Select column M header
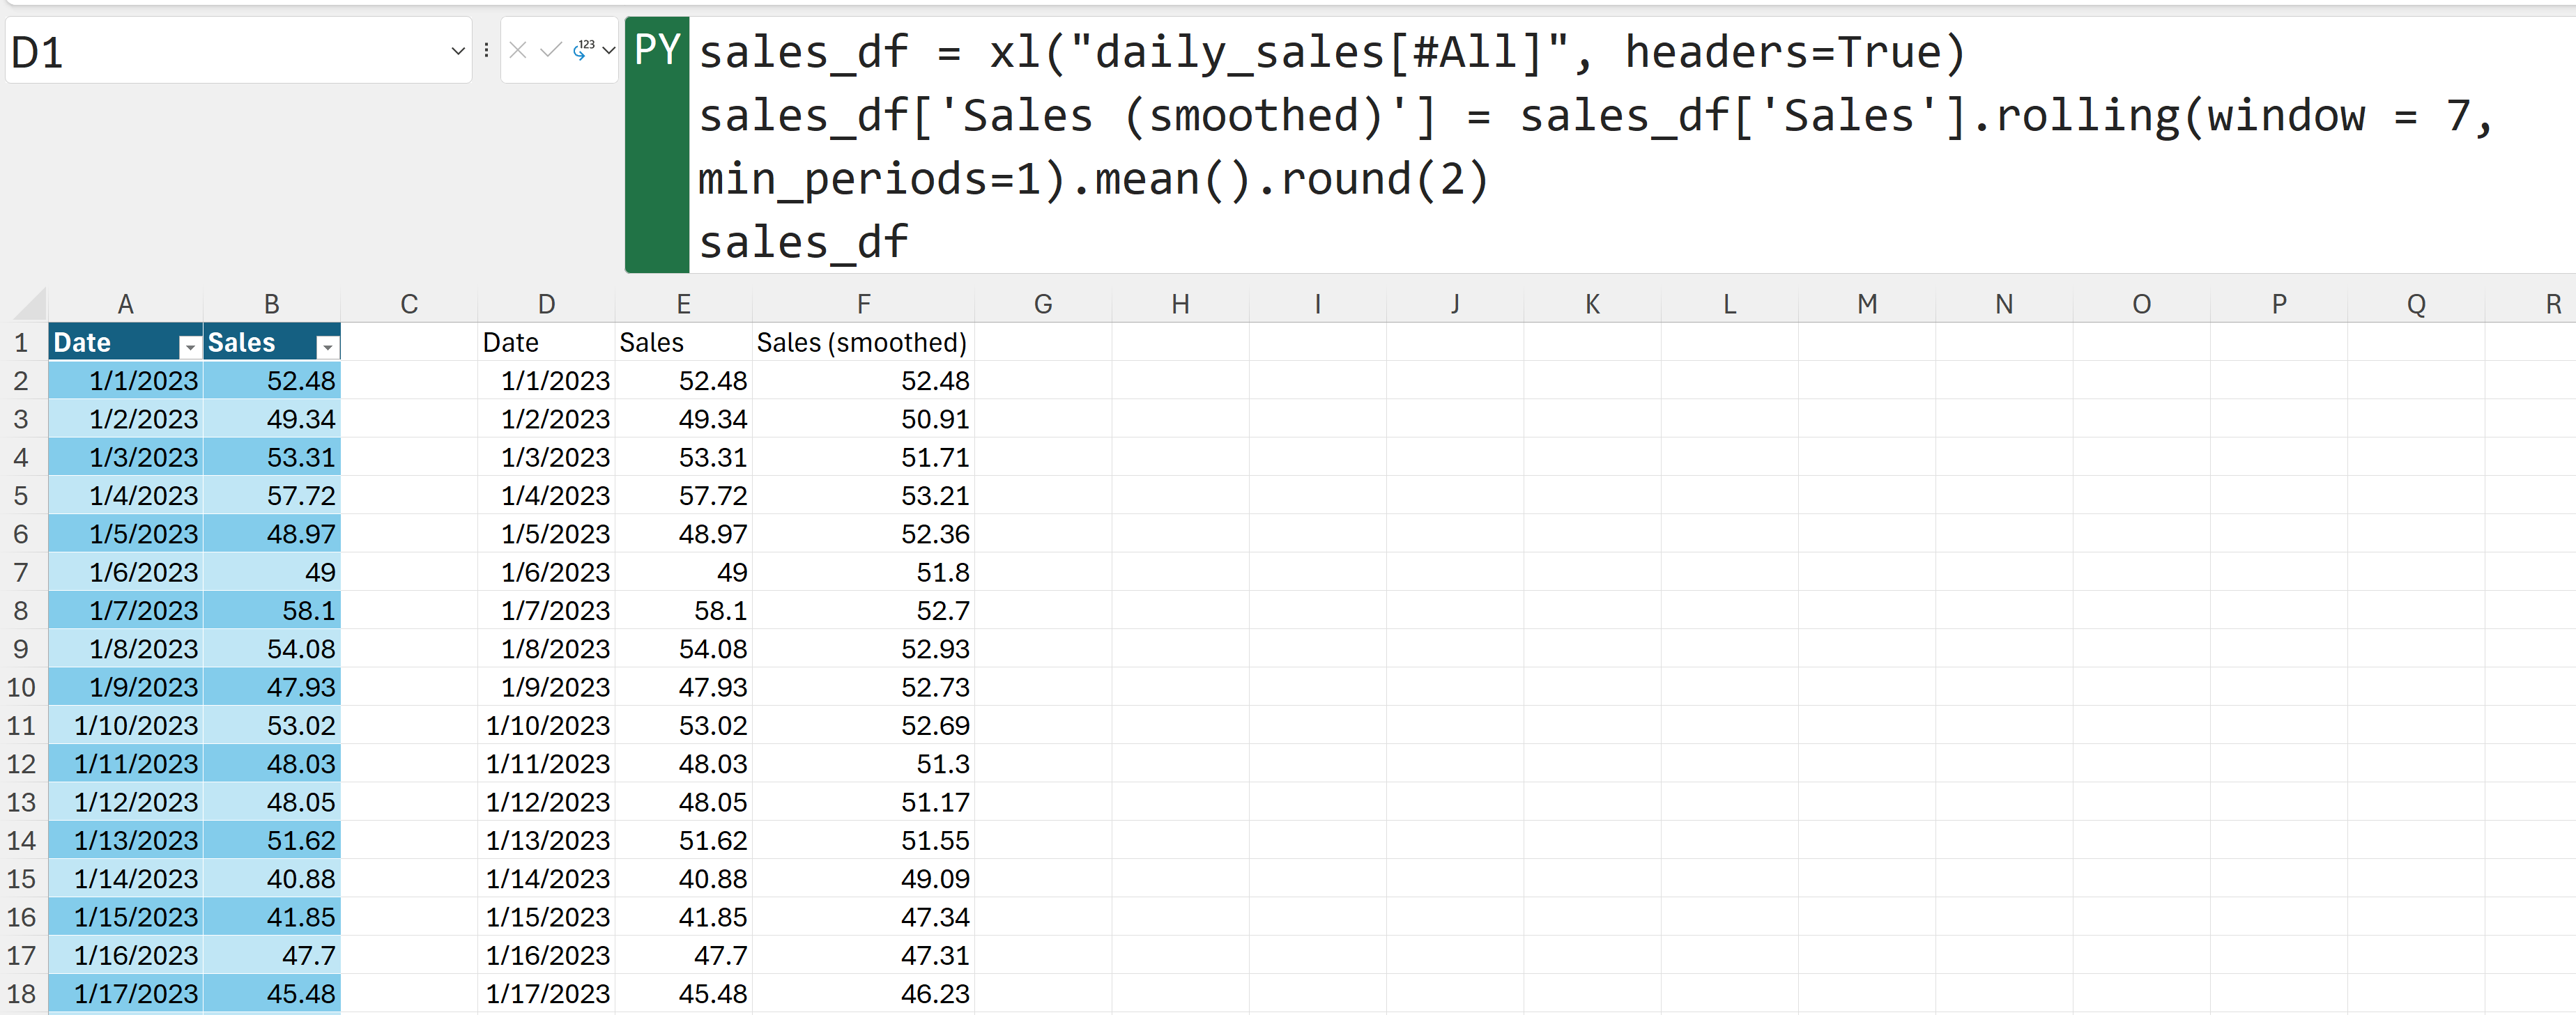 (x=1866, y=304)
